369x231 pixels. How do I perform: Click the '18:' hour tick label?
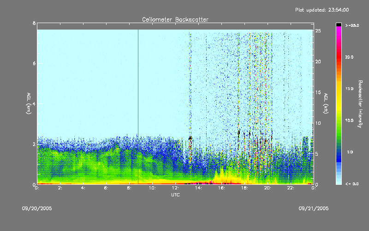click(244, 188)
